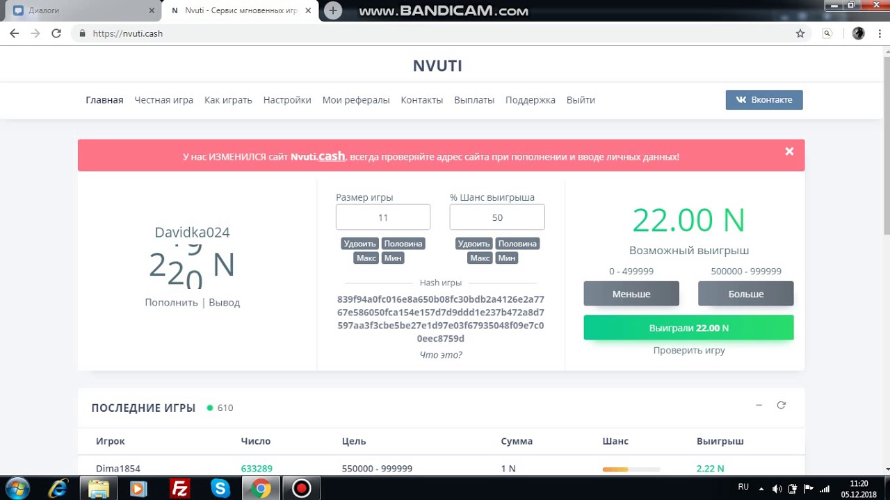This screenshot has width=890, height=500.
Task: Bookmark page with star icon
Action: [800, 33]
